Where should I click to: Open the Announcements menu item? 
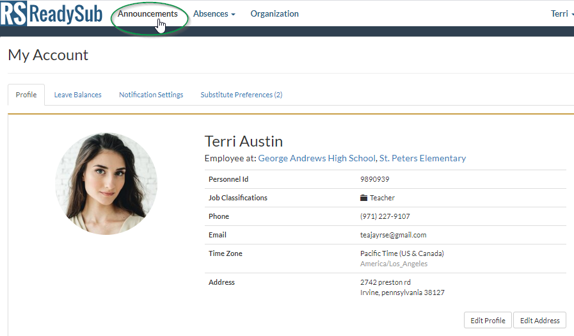(x=148, y=14)
